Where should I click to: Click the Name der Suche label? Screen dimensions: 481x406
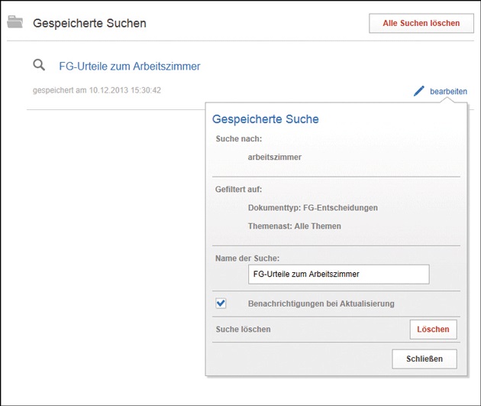(247, 258)
